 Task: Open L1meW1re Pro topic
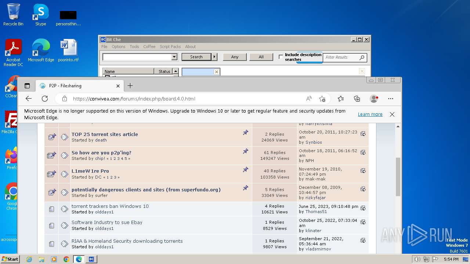(90, 171)
